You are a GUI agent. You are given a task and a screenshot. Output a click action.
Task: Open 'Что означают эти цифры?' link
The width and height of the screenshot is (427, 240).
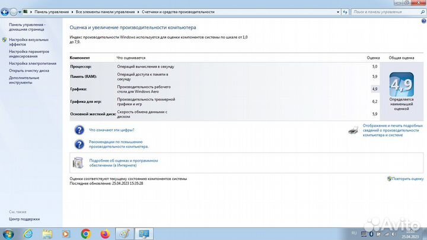point(111,130)
